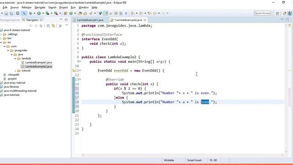Click the Last Edit Location icon
The image size is (293, 165).
point(149,13)
